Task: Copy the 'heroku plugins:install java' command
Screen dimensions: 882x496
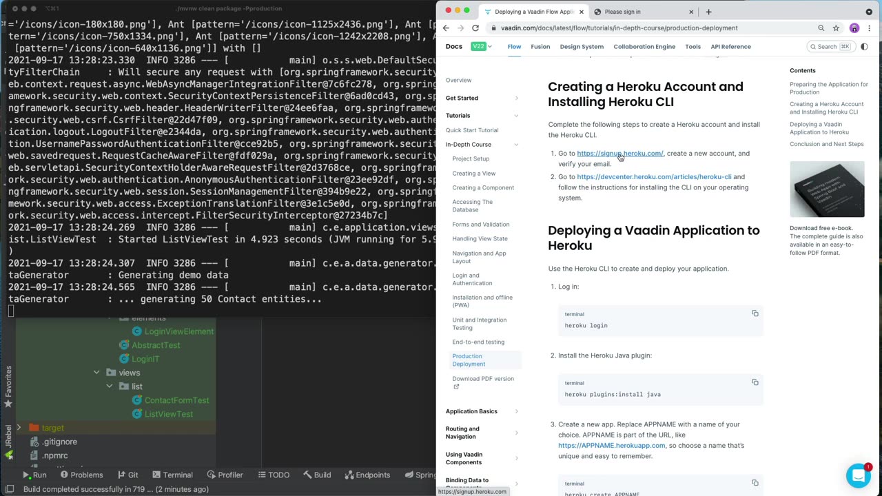Action: coord(755,382)
